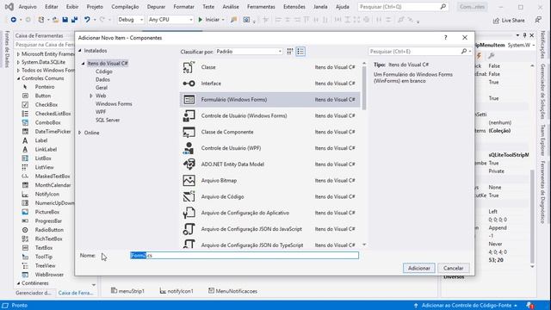The width and height of the screenshot is (551, 310).
Task: Switch to the Caixa de Ferramentas tab
Action: [x=76, y=293]
